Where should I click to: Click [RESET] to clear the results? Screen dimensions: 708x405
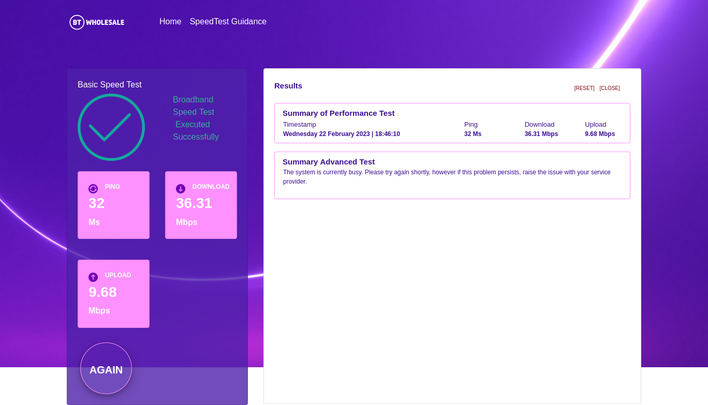click(584, 88)
